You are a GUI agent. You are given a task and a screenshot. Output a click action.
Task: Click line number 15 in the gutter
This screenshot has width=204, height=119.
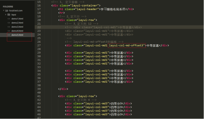point(39,2)
